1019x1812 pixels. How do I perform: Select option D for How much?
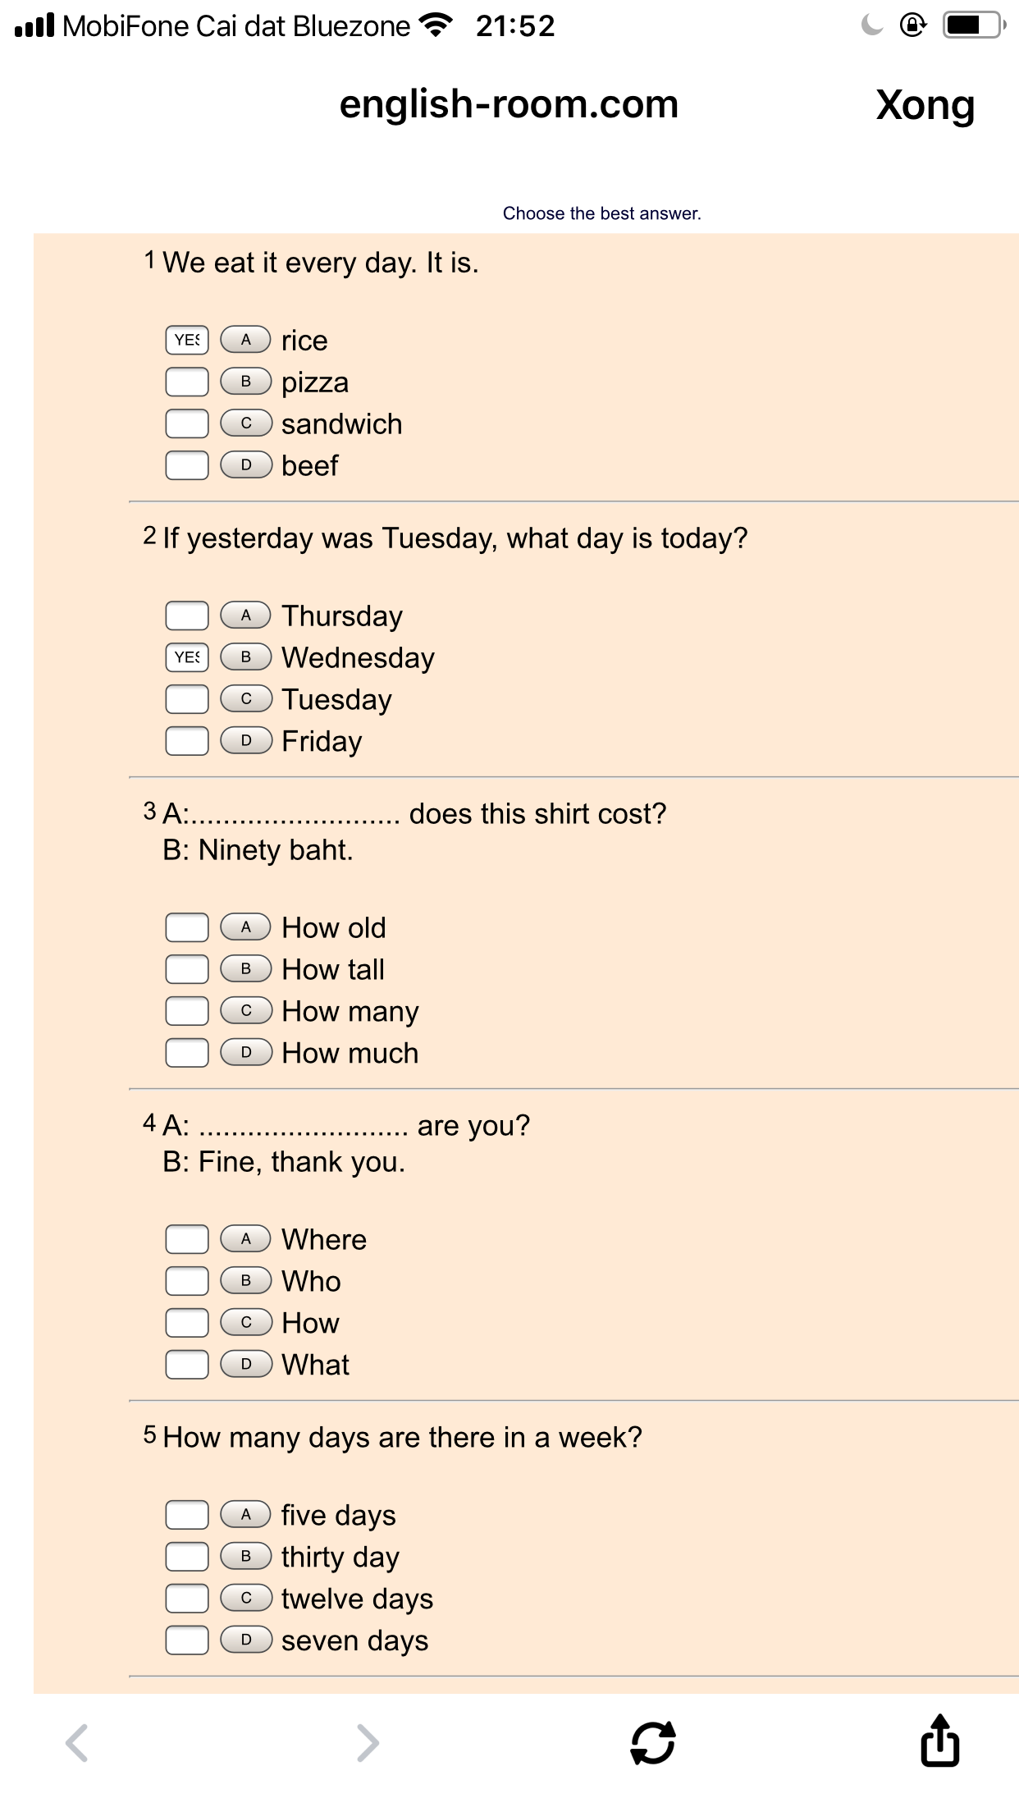(x=245, y=1053)
